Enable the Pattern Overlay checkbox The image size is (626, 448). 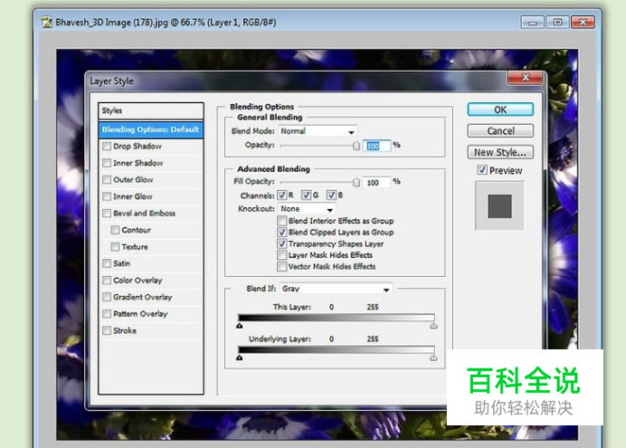click(x=107, y=314)
